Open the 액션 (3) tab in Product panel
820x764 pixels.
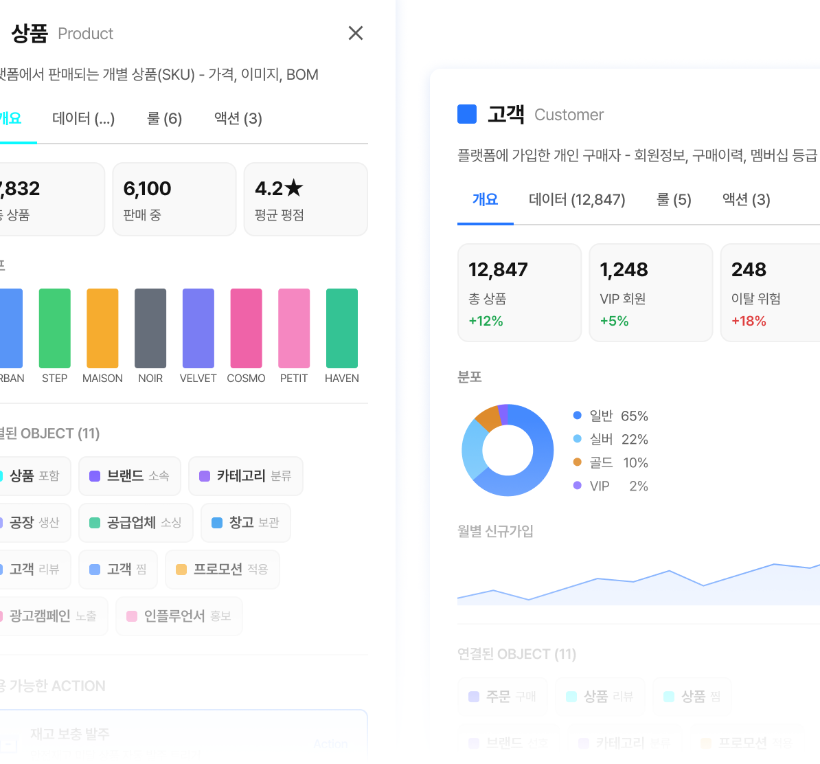(238, 119)
